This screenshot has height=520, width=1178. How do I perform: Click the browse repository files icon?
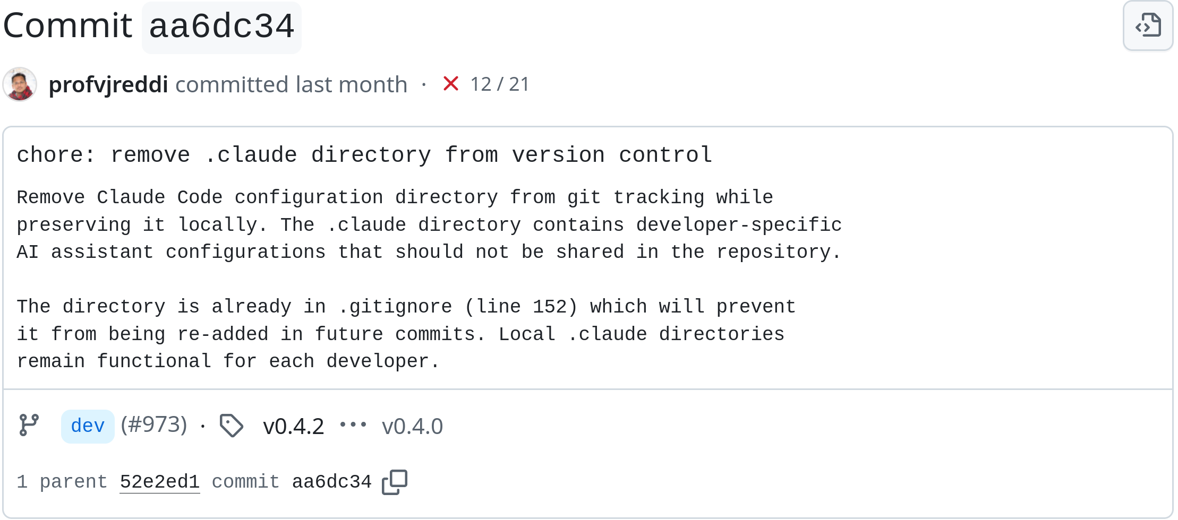click(1148, 25)
